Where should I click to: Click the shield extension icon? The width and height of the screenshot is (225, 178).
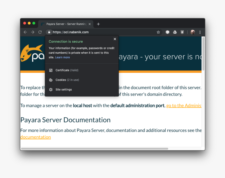coord(182,32)
